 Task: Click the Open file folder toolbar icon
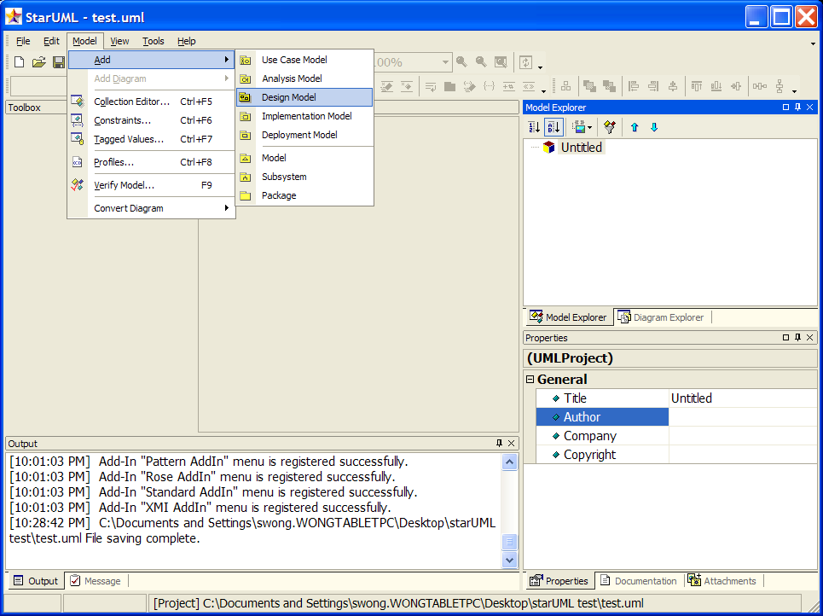pos(39,62)
